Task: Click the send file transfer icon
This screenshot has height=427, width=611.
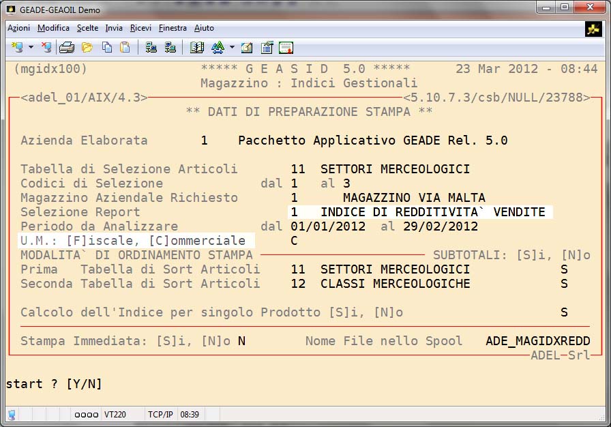Action: click(151, 48)
